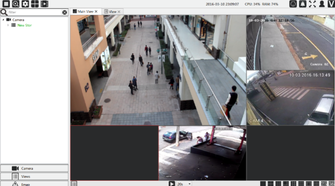
Task: Click the CPU: 34% readout
Action: pyautogui.click(x=252, y=4)
